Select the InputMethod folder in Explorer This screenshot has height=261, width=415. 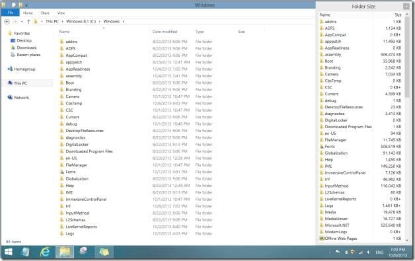pos(77,213)
